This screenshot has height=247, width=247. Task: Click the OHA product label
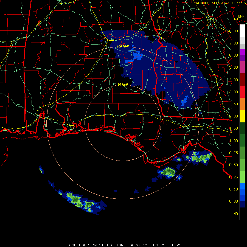pos(241,16)
